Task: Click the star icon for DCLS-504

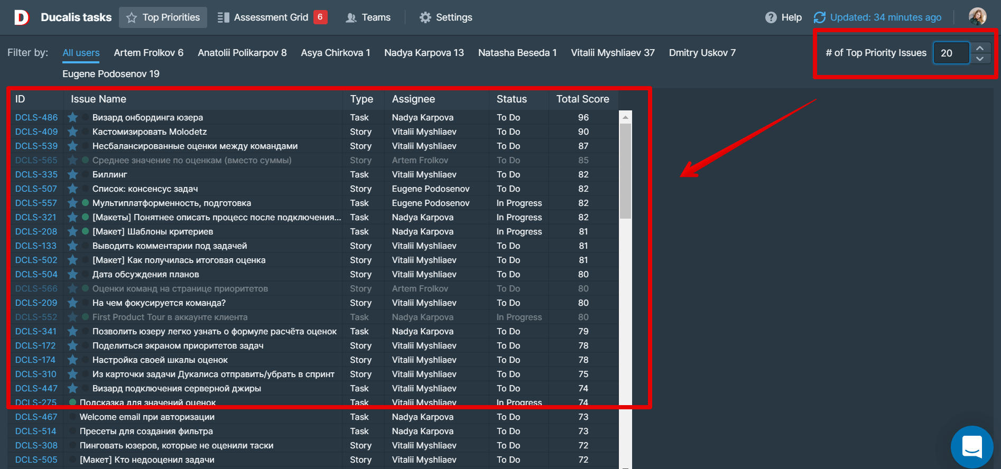Action: pos(73,274)
